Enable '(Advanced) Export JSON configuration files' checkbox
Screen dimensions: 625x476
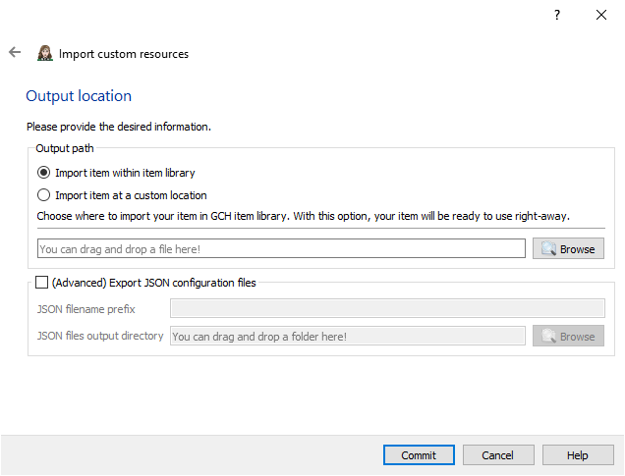point(41,283)
